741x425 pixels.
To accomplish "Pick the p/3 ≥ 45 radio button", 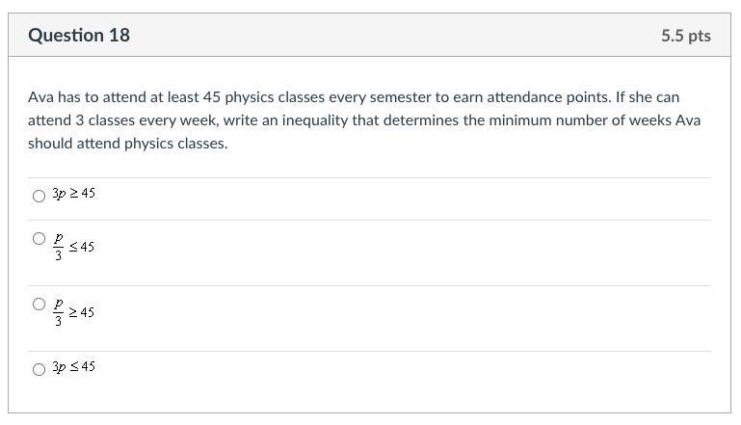I will pos(40,305).
